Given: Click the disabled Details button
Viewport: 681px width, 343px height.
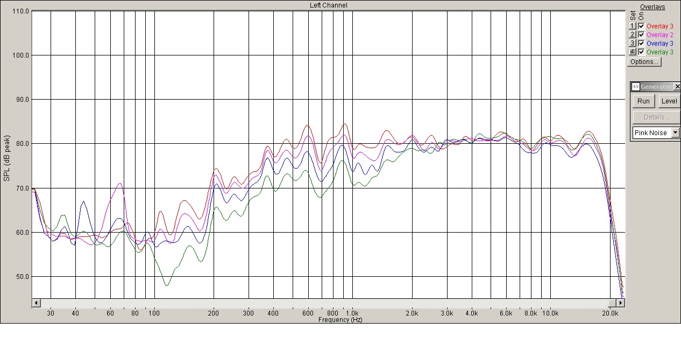Looking at the screenshot, I should (x=656, y=117).
